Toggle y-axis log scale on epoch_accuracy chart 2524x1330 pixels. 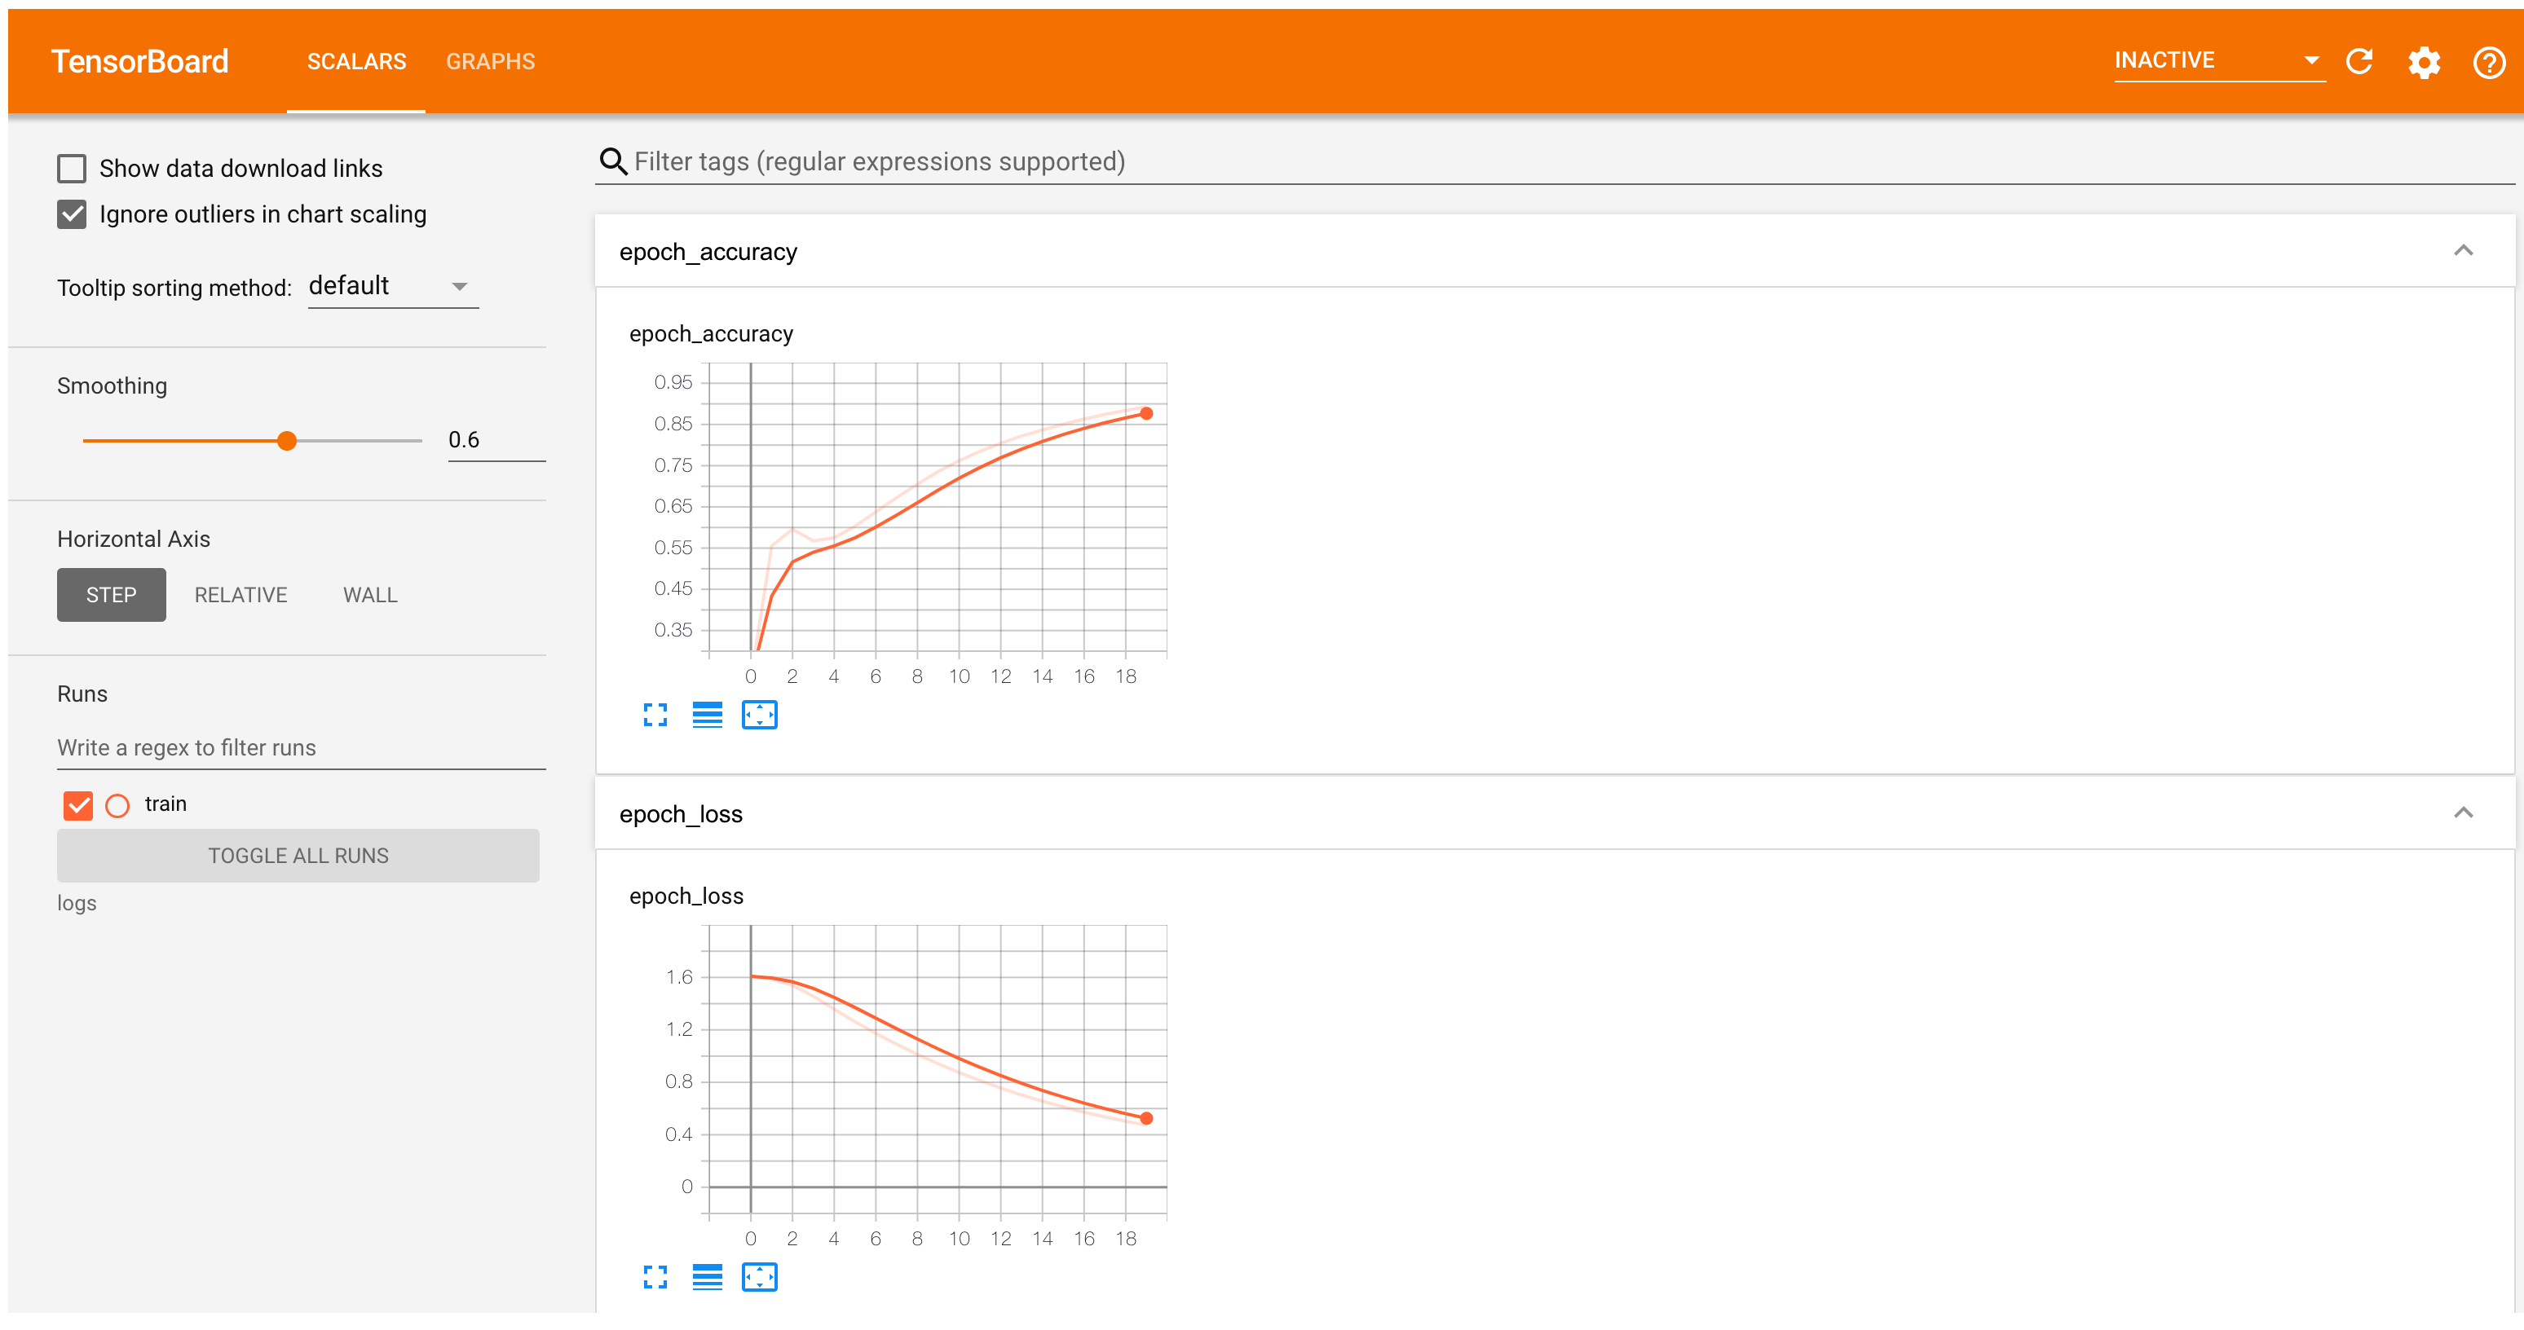click(x=707, y=715)
